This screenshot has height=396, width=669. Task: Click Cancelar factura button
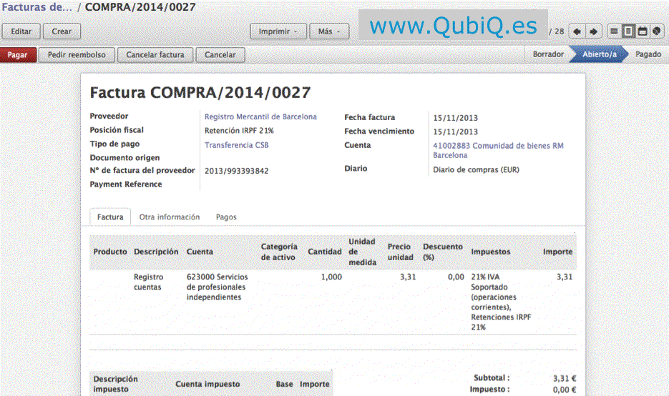click(x=155, y=54)
